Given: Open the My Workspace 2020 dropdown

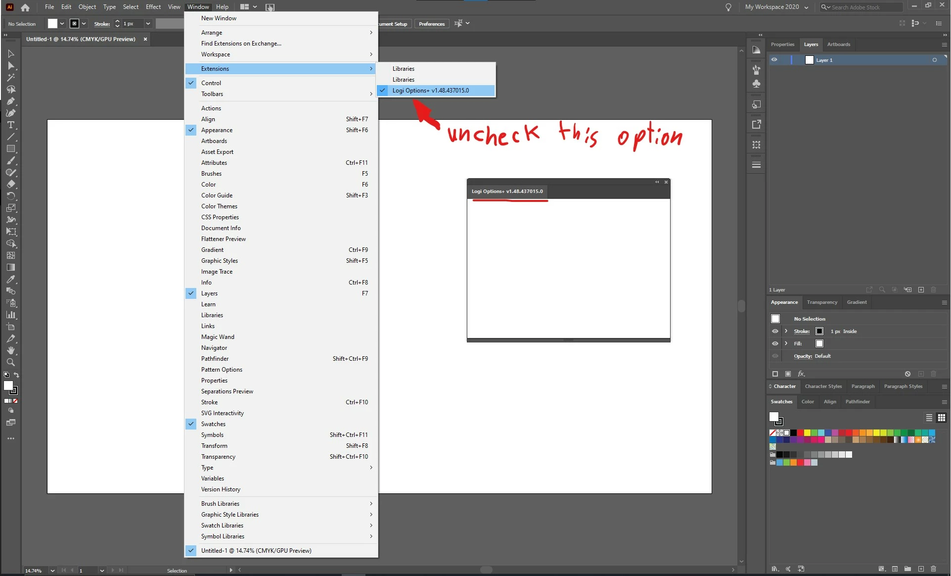Looking at the screenshot, I should tap(776, 7).
